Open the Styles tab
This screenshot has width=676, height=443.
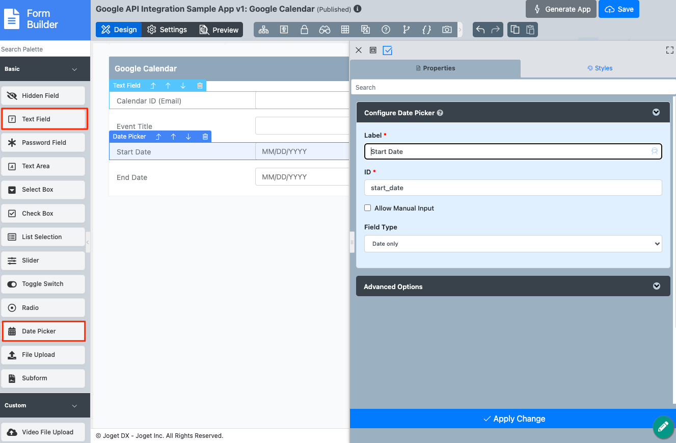coord(599,68)
